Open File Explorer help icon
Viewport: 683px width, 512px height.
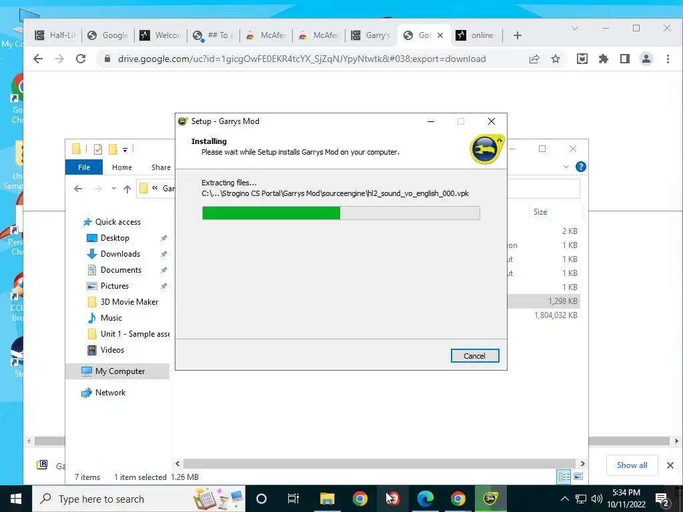point(581,167)
